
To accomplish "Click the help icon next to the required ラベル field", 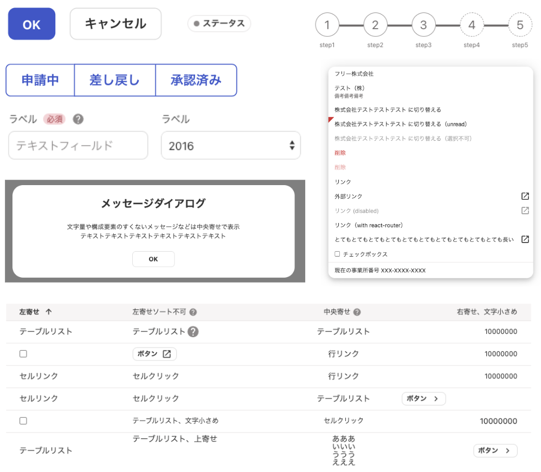I will point(78,119).
